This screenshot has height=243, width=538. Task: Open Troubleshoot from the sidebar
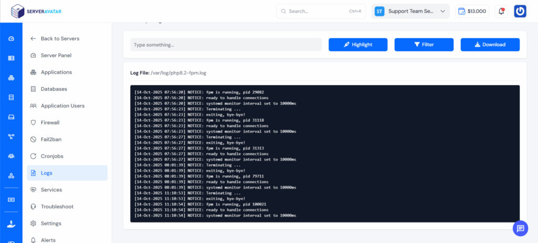tap(67, 207)
